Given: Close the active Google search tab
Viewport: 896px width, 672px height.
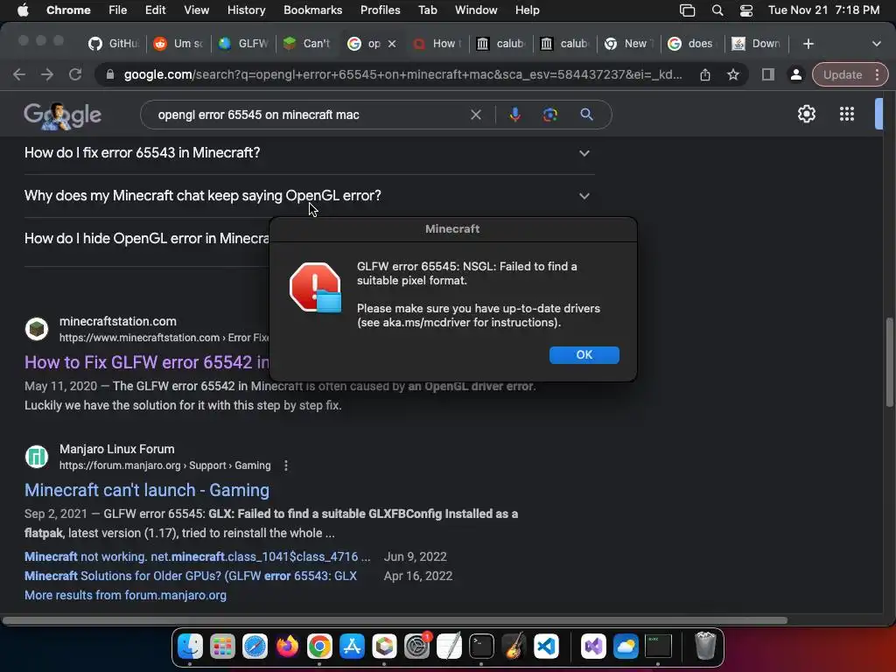Looking at the screenshot, I should (391, 44).
